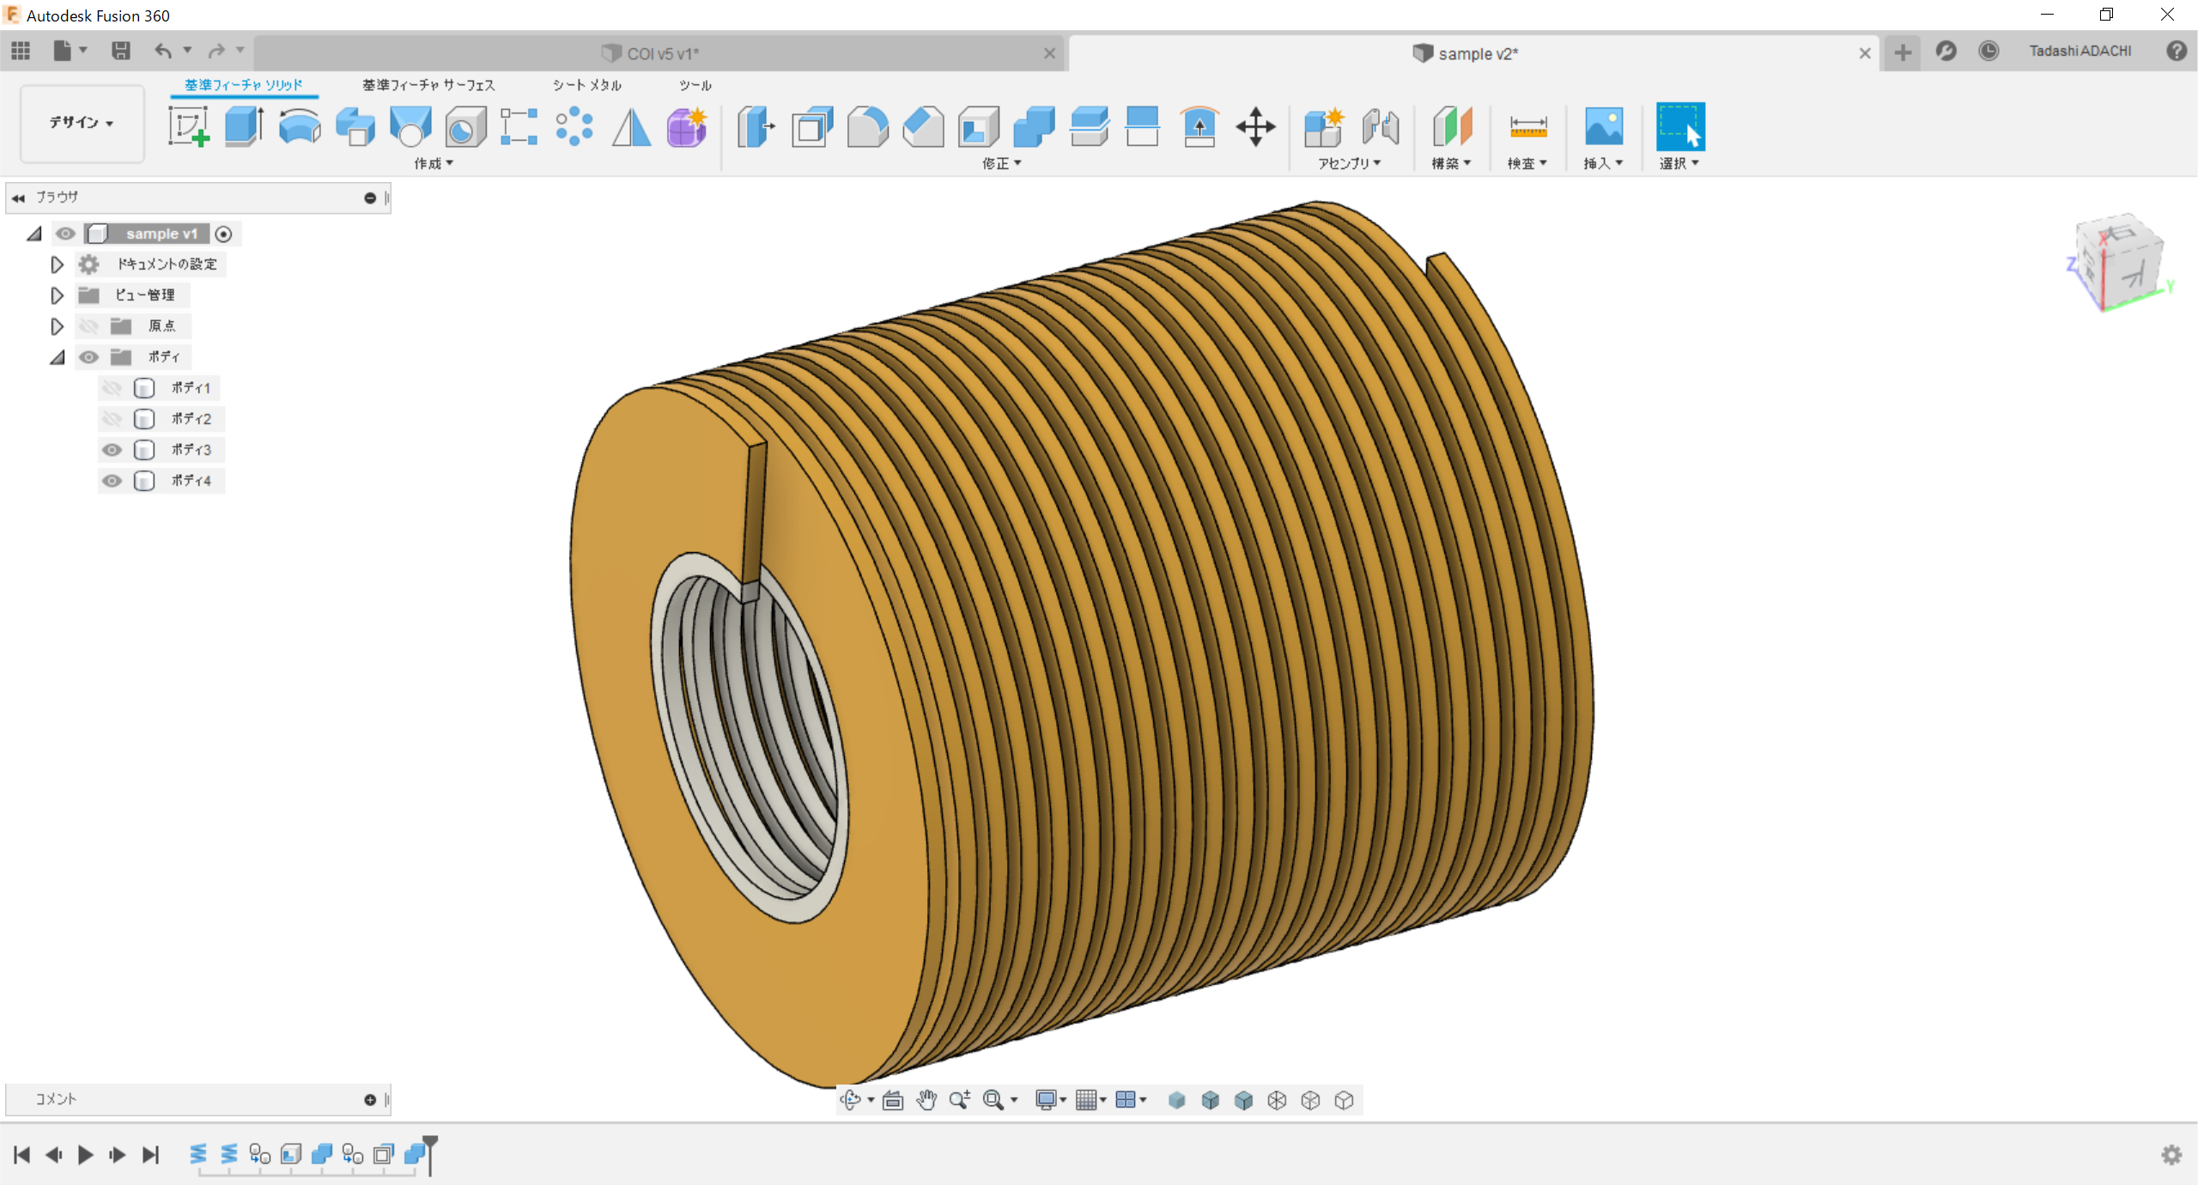Expand the ドキュメントの設定 node

(x=57, y=264)
